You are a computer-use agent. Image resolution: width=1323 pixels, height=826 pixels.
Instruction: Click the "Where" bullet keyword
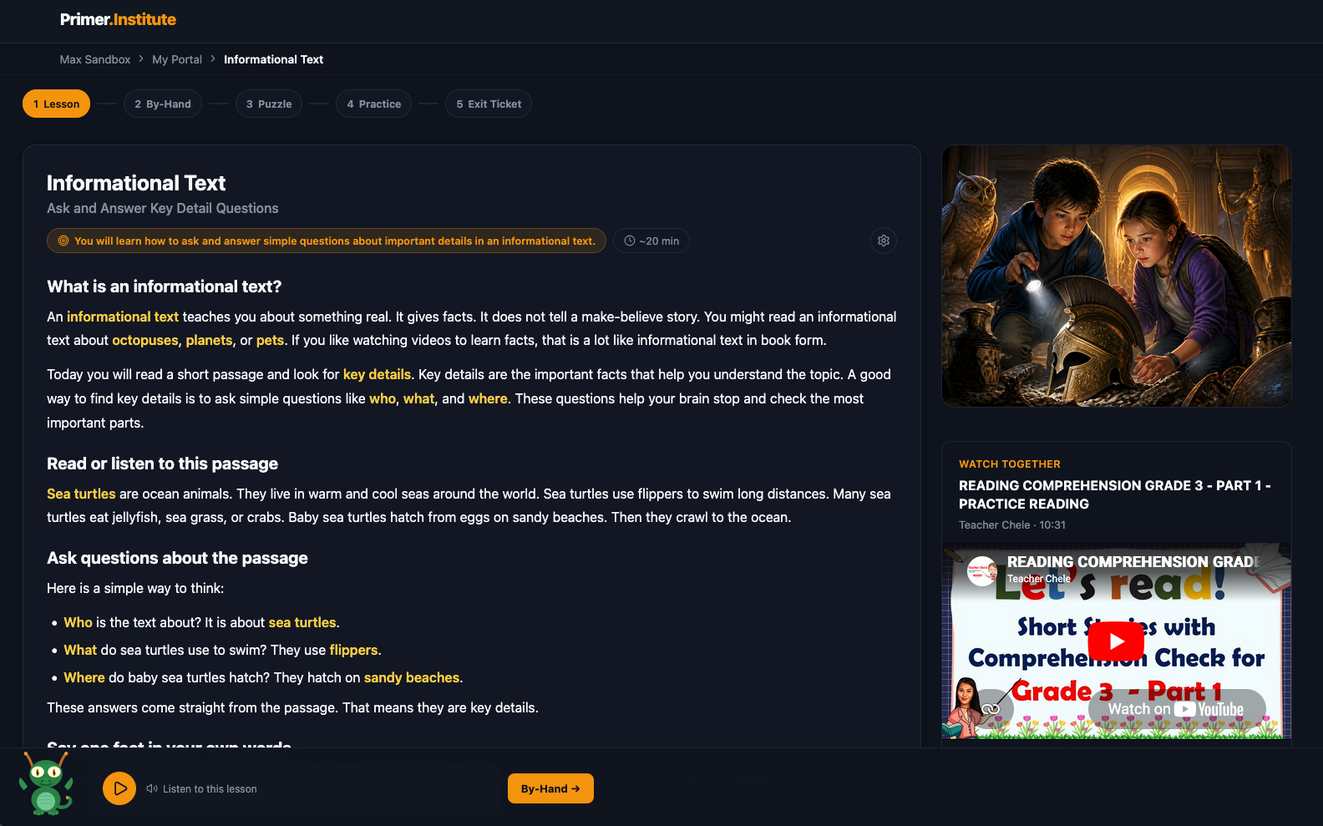pos(84,677)
